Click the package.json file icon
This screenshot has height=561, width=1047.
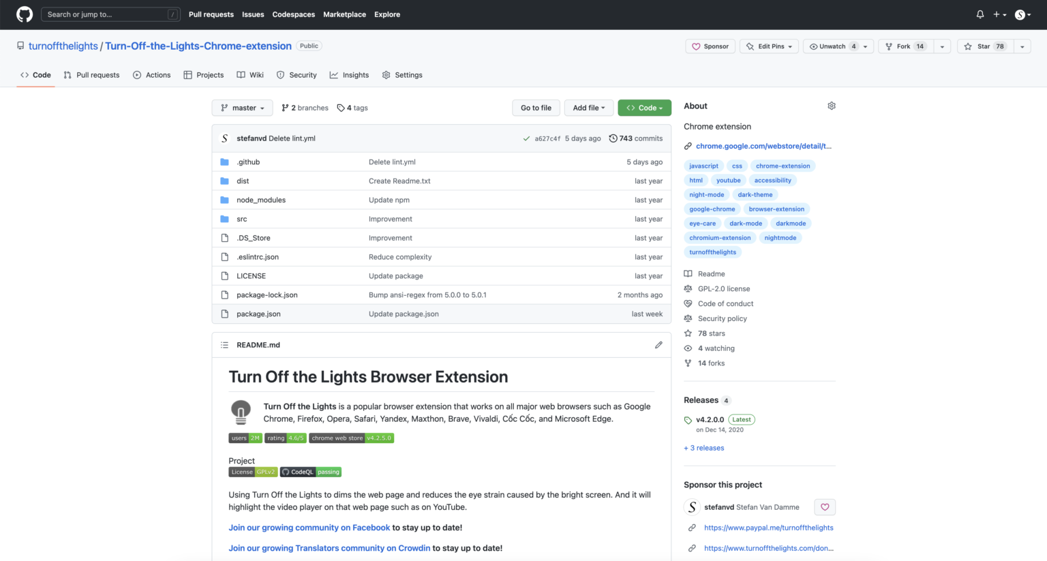pyautogui.click(x=225, y=314)
